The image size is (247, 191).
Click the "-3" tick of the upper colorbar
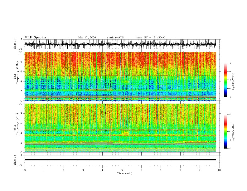[230, 63]
